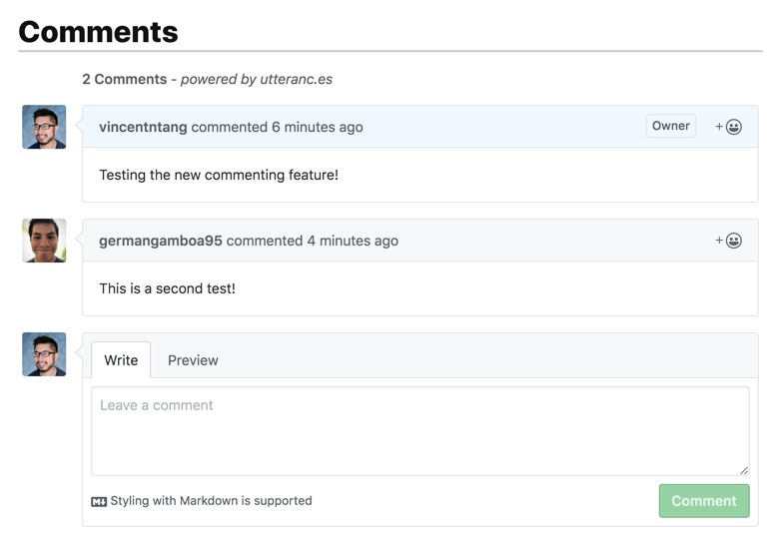Follow the utteranc.es link
The width and height of the screenshot is (776, 545).
coord(296,79)
